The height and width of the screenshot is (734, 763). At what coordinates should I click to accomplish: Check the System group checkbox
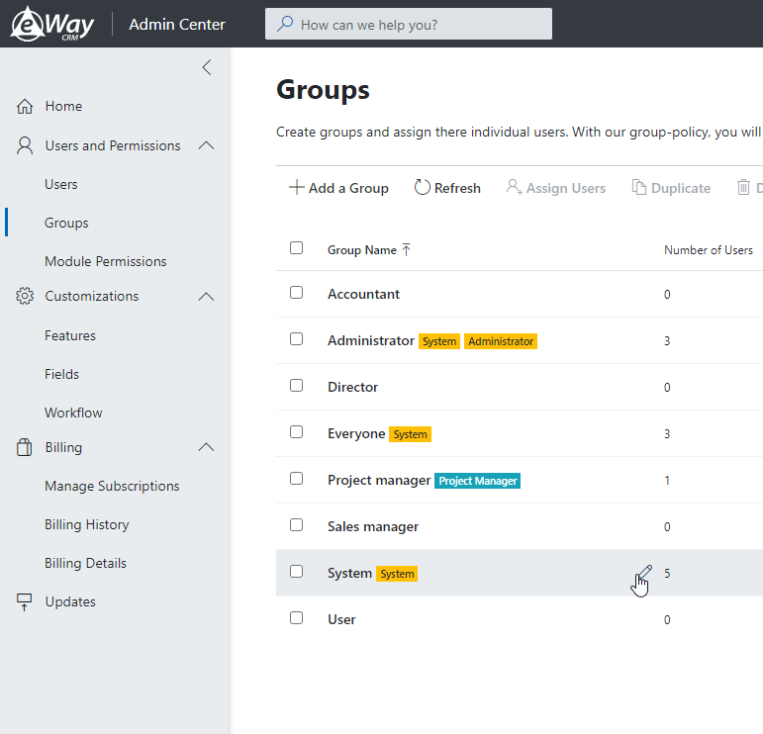coord(296,572)
